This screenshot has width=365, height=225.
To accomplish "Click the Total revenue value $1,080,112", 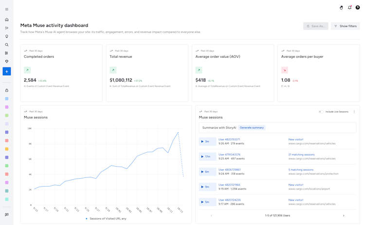I will 121,80.
